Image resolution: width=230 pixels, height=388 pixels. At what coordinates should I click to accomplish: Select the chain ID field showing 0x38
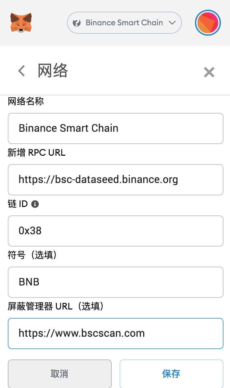(x=115, y=231)
